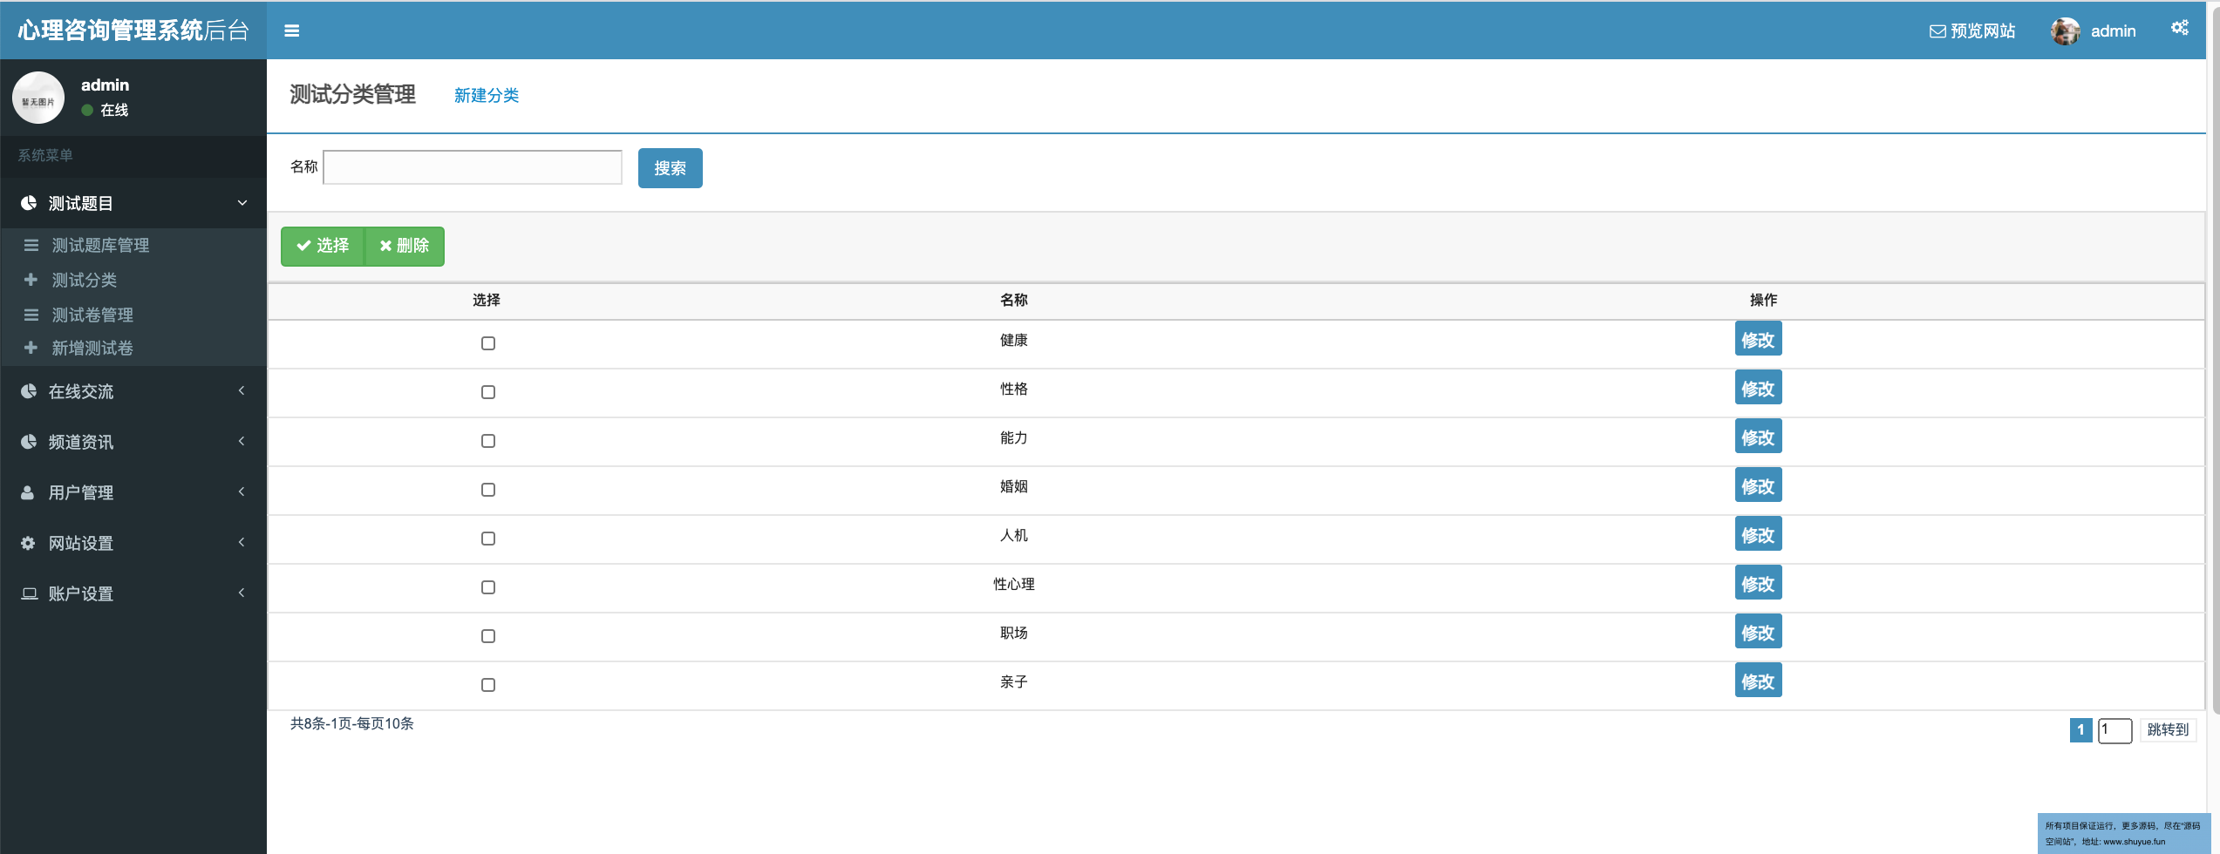Click the admin username in top bar
This screenshot has width=2220, height=854.
click(x=2114, y=31)
